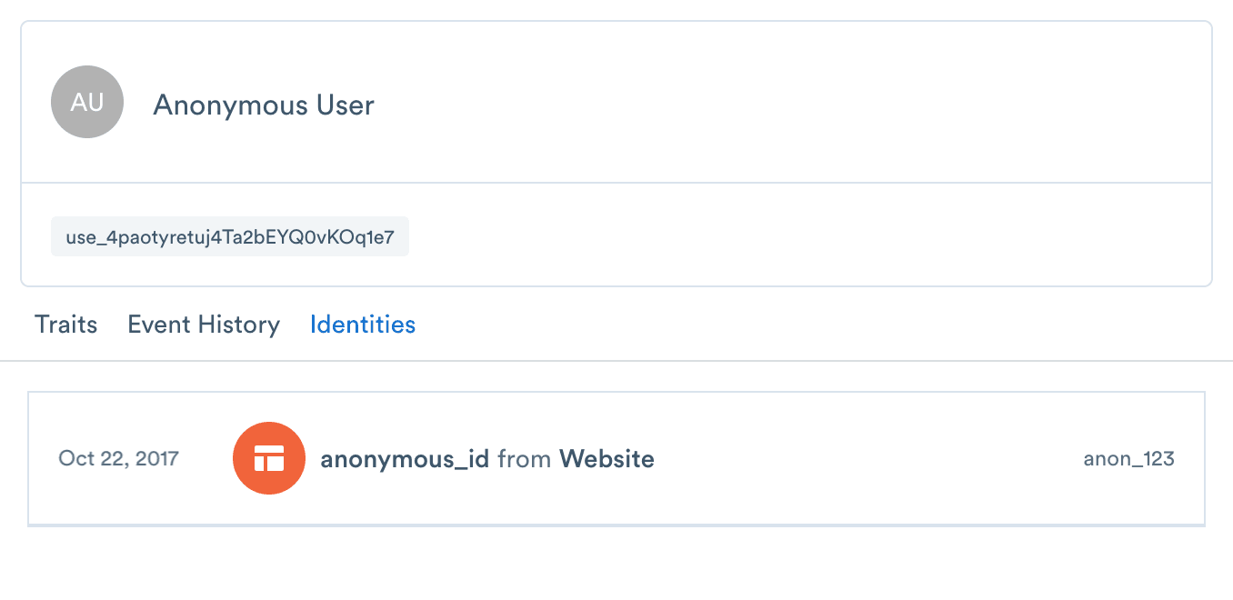Select the Identities tab
Image resolution: width=1233 pixels, height=600 pixels.
pos(362,325)
